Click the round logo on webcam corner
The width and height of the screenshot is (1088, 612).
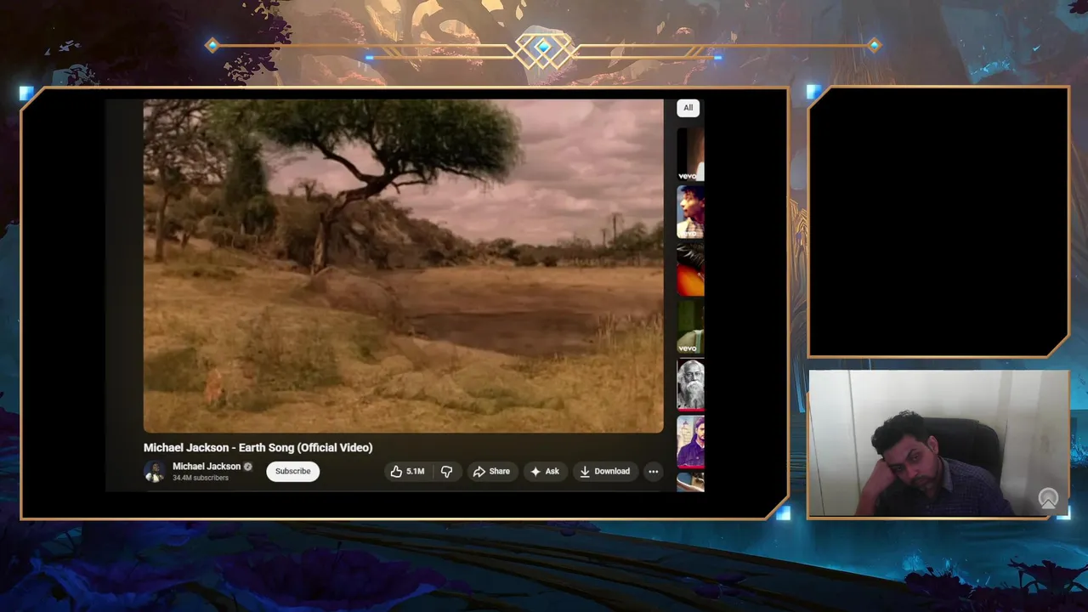pyautogui.click(x=1048, y=499)
